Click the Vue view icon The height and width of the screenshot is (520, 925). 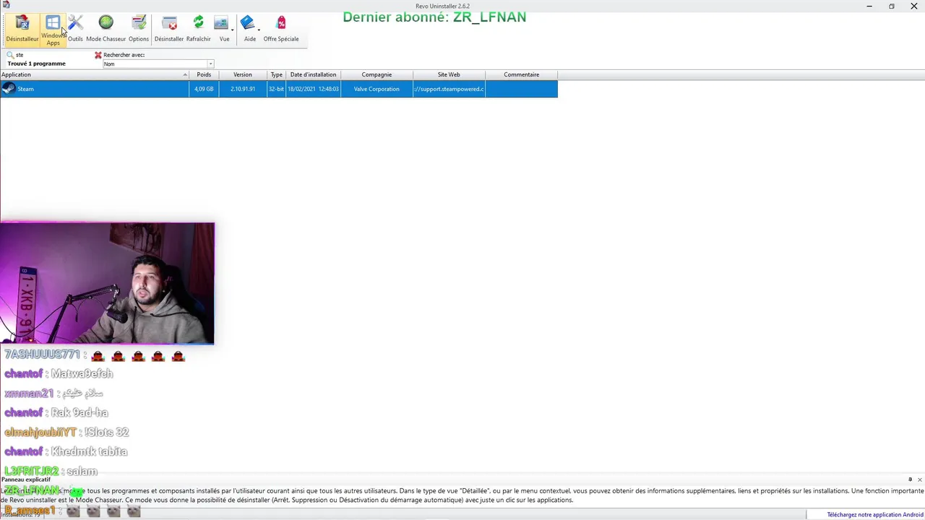(x=221, y=24)
